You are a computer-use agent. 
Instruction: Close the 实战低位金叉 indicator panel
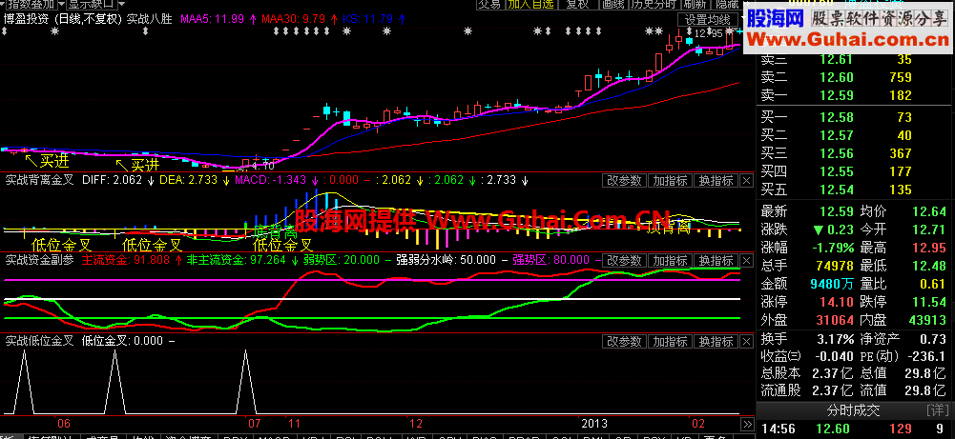coord(747,340)
